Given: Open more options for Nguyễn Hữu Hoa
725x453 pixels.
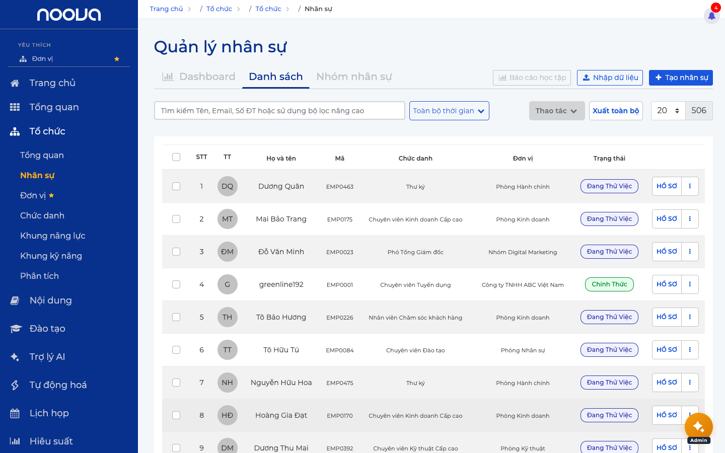Looking at the screenshot, I should tap(690, 383).
